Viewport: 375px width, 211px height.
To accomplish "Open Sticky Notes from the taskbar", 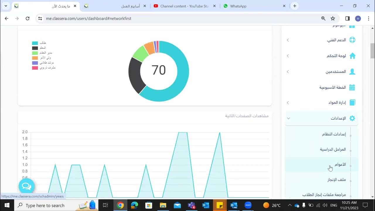I will pos(220,205).
